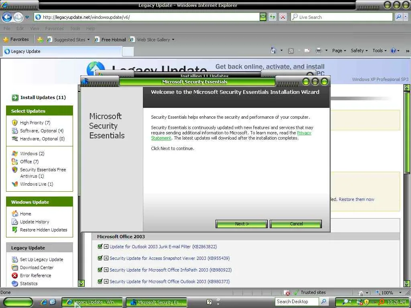Uncheck Access Snapshot Viewer 2003 update
This screenshot has width=411, height=308.
pyautogui.click(x=100, y=258)
